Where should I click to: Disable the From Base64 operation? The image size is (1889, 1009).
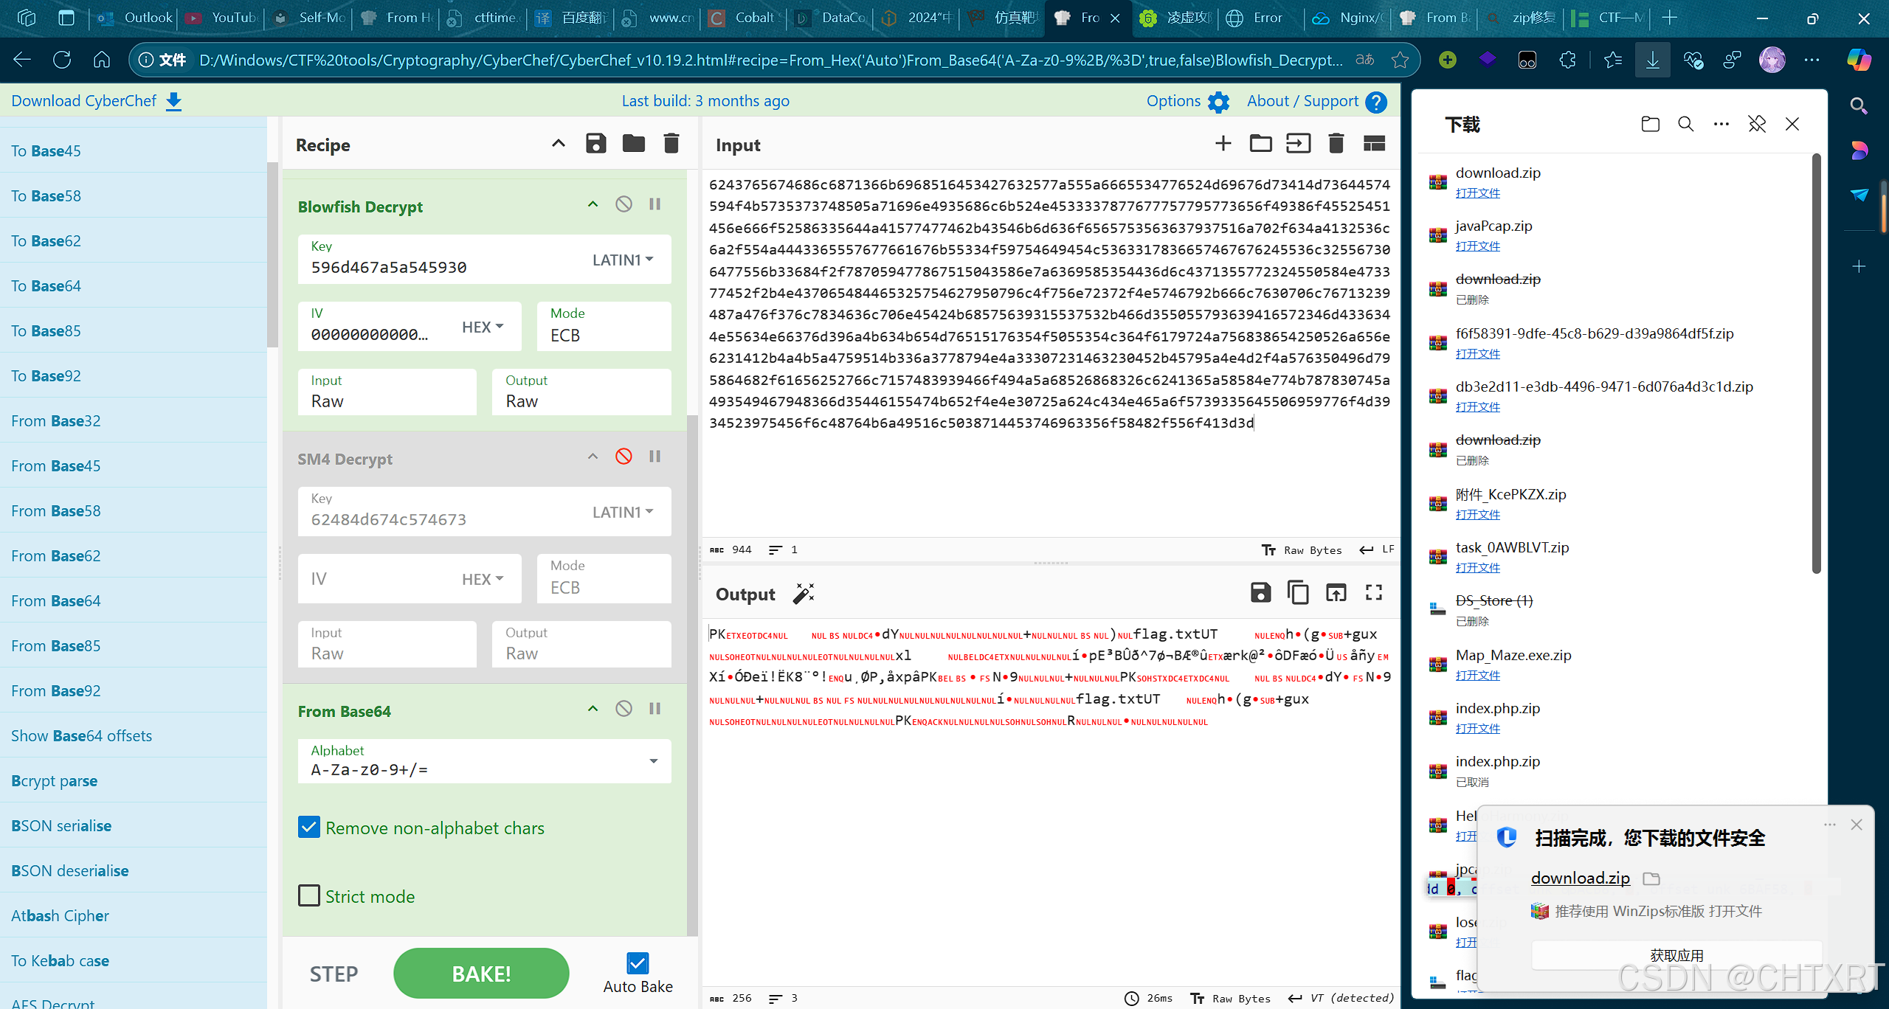[x=624, y=709]
